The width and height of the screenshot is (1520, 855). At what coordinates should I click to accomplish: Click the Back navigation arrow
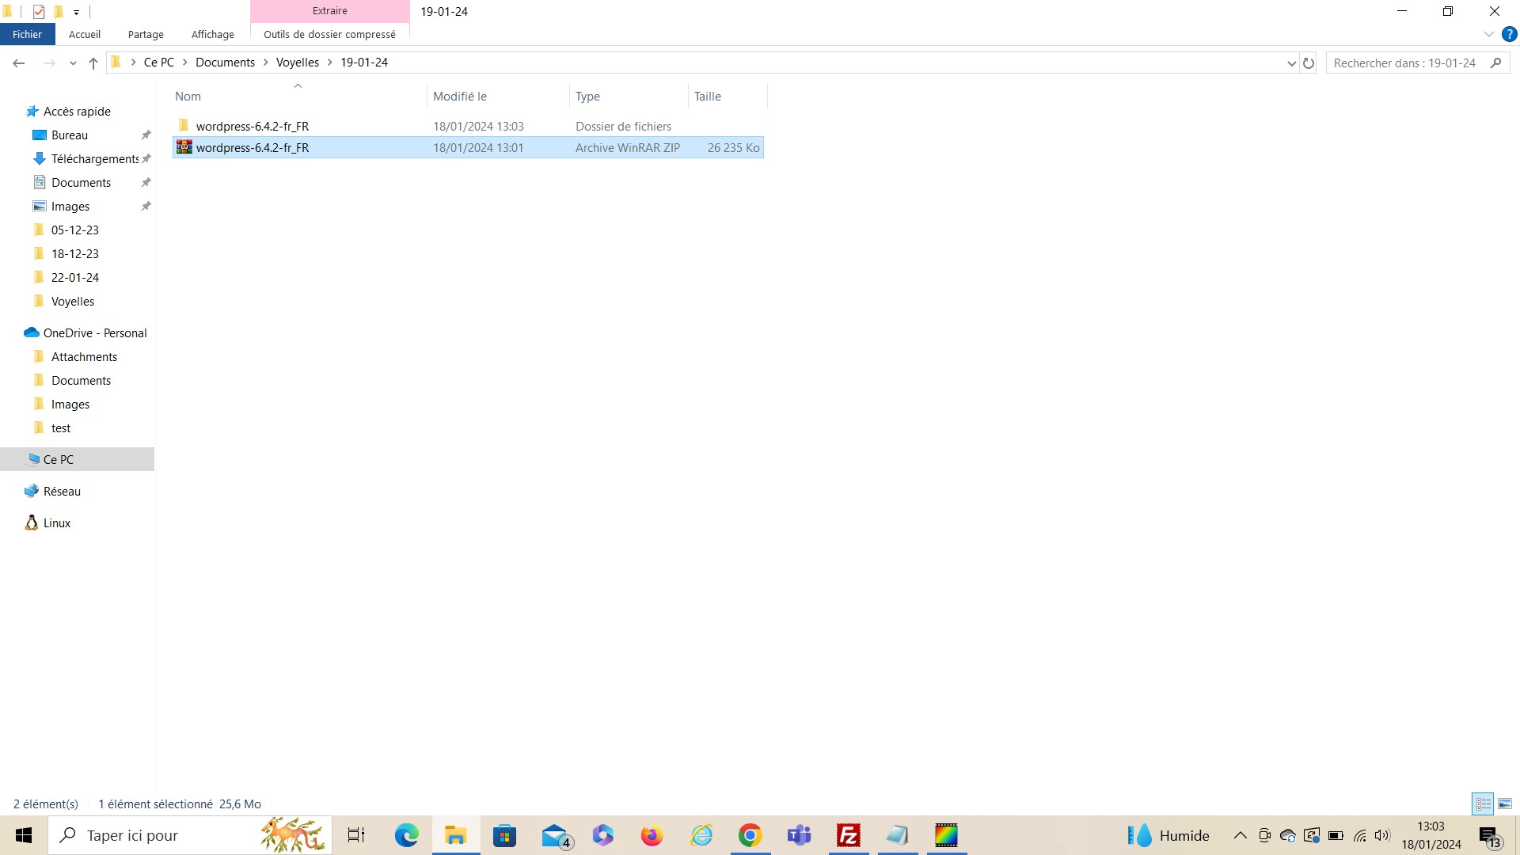[x=19, y=63]
